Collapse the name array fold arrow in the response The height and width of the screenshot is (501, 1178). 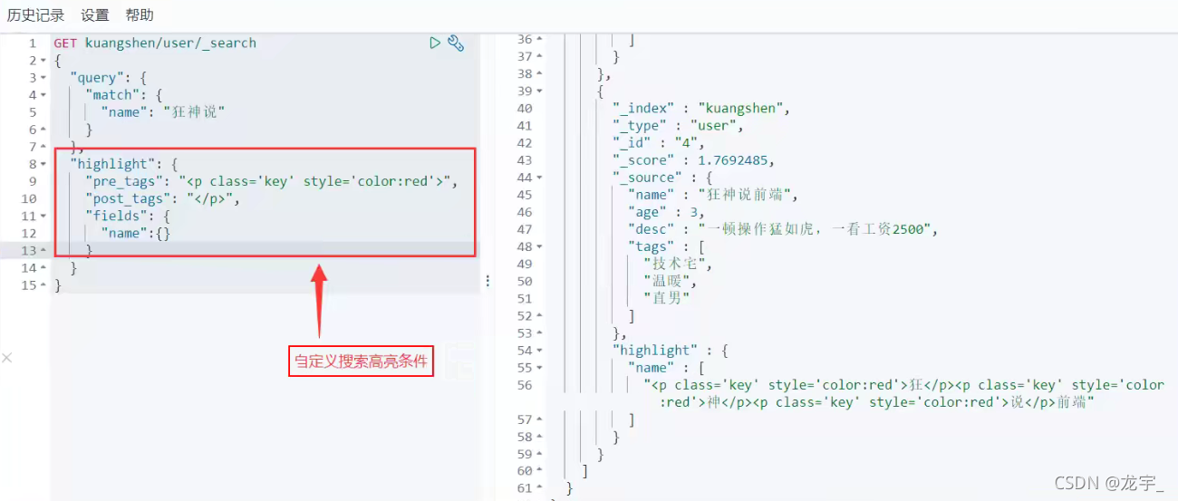point(539,368)
